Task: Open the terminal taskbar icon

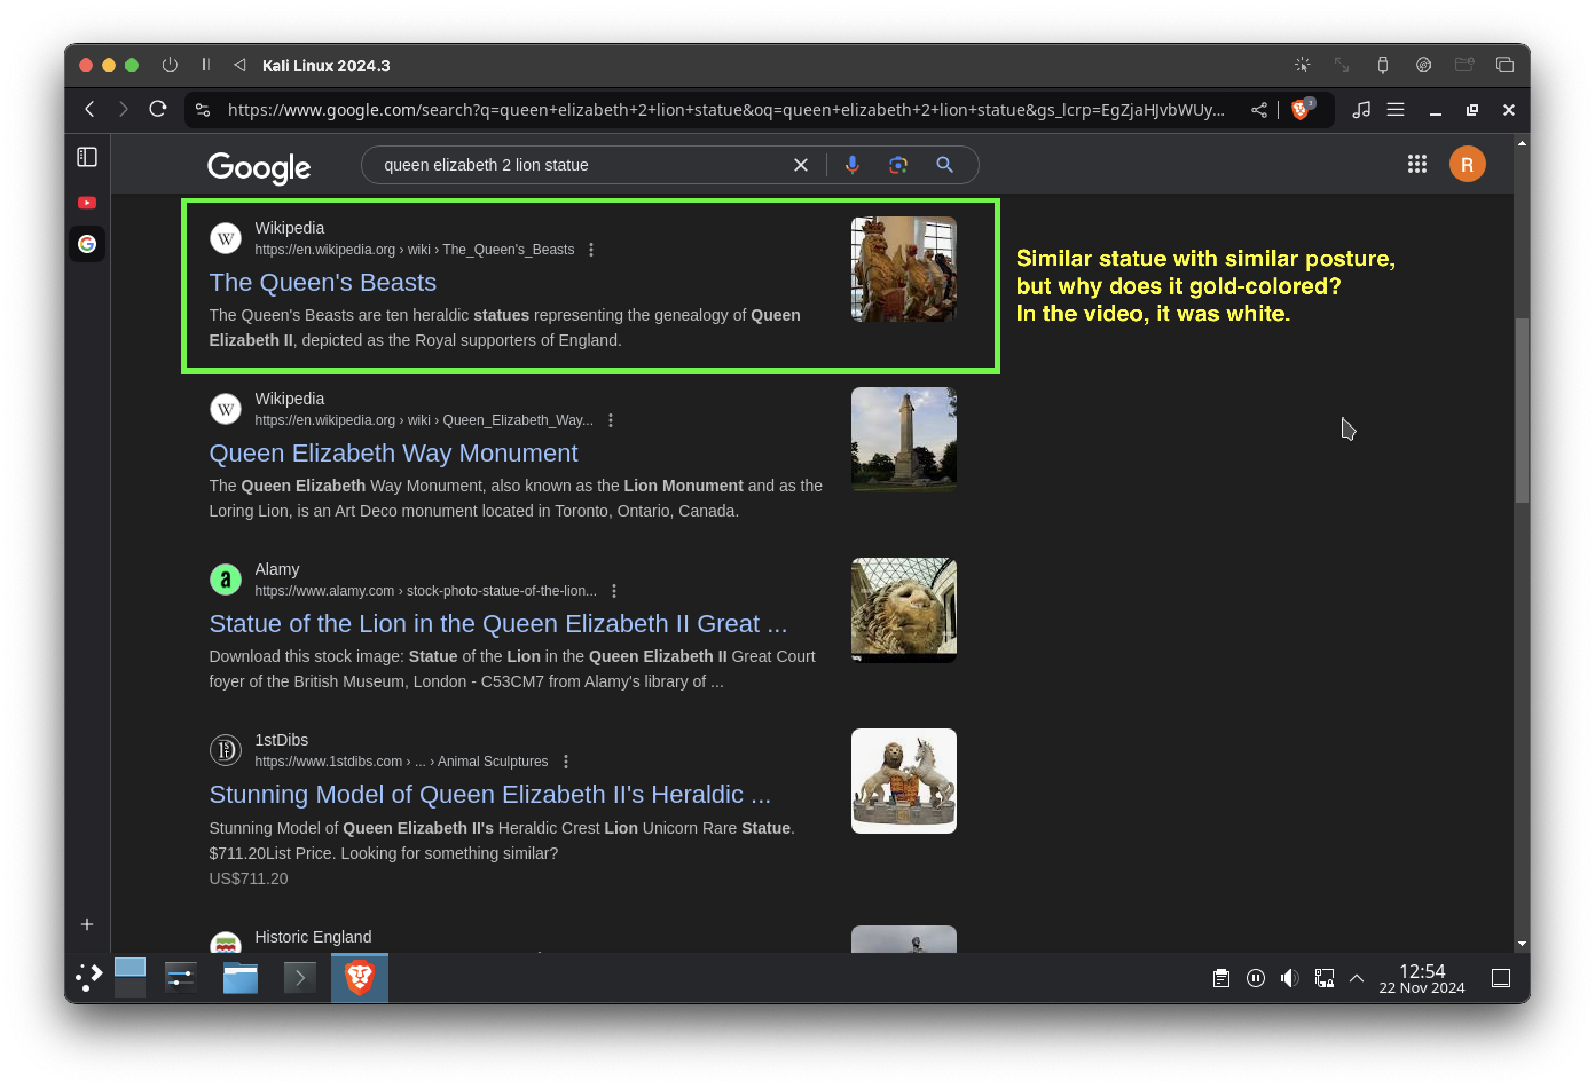Action: pos(300,977)
